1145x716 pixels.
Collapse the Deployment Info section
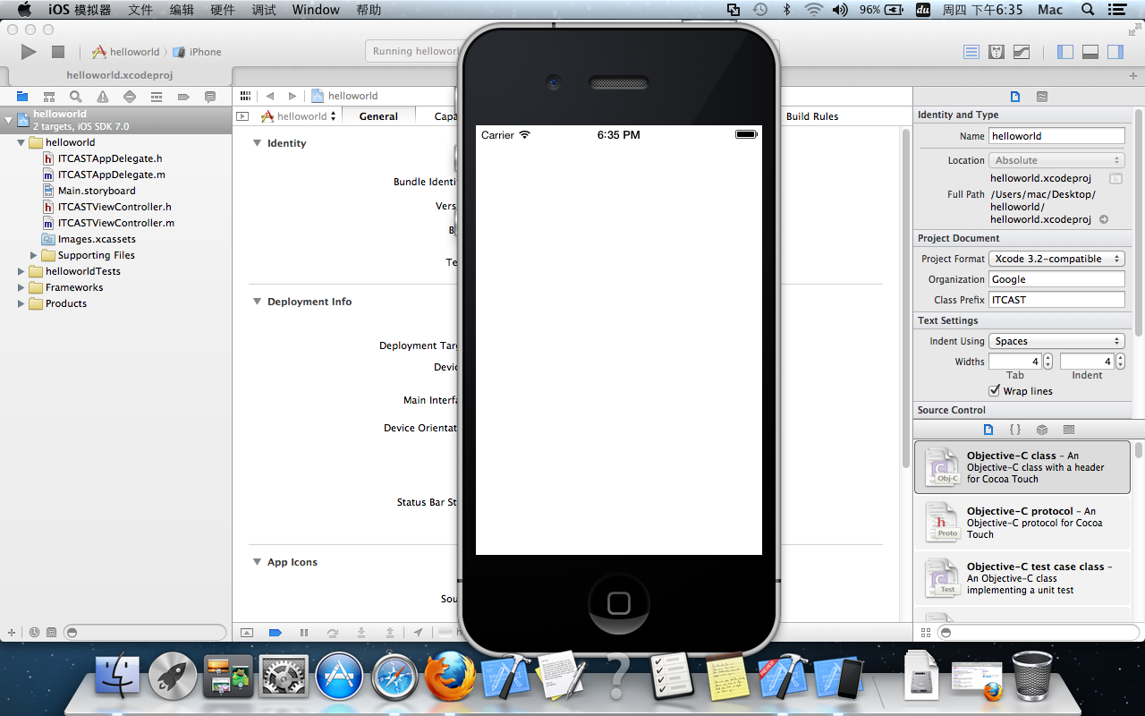point(257,302)
